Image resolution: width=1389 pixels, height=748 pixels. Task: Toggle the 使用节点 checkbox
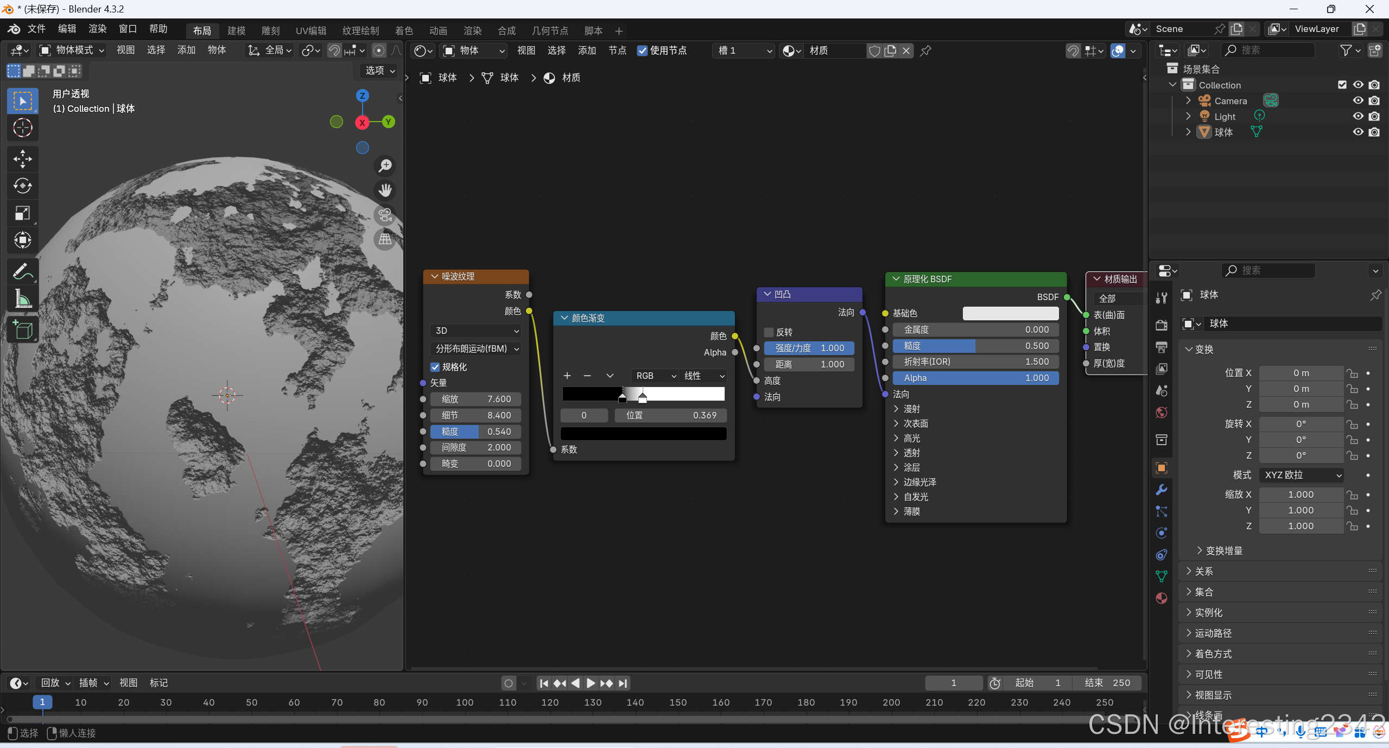point(643,50)
